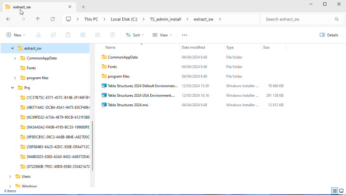Click chevron after extract_sw in address bar
Viewport: 346px width, 195px height.
(x=220, y=19)
